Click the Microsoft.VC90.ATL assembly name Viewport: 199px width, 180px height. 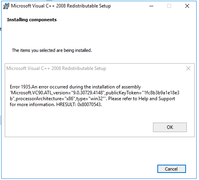pyautogui.click(x=31, y=93)
